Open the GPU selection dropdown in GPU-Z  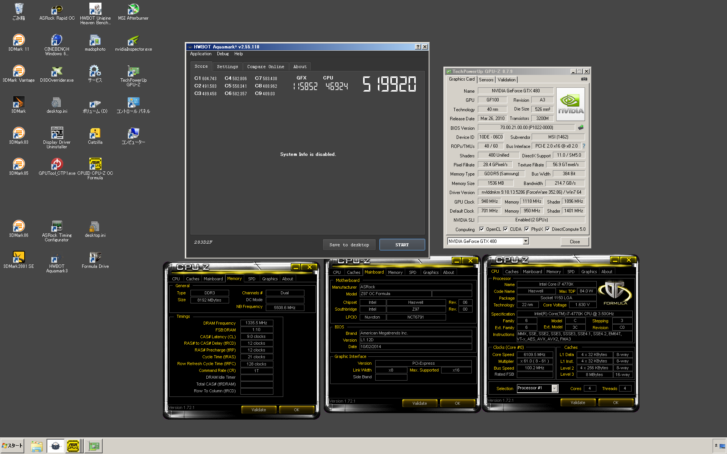pos(526,241)
